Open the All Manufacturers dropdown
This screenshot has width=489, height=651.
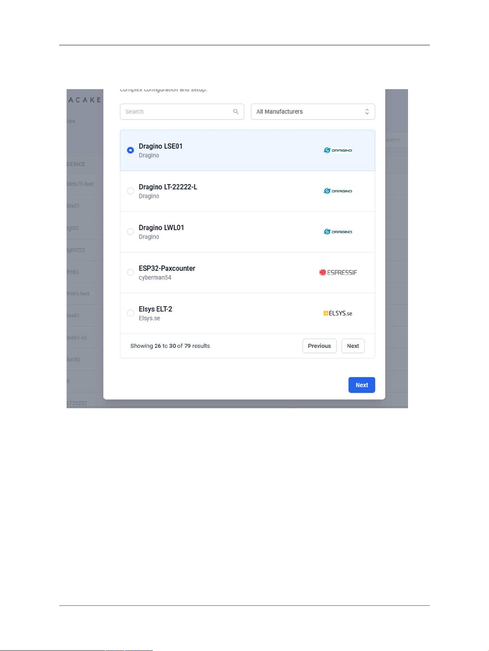tap(313, 112)
